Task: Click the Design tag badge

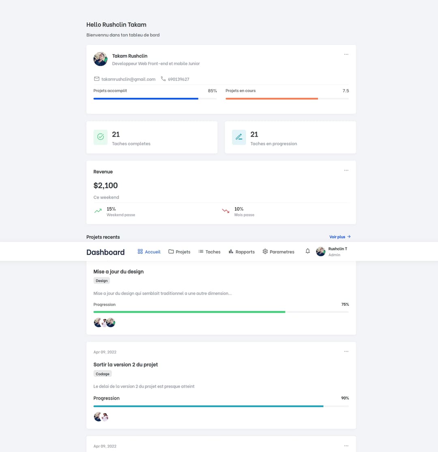Action: point(101,281)
